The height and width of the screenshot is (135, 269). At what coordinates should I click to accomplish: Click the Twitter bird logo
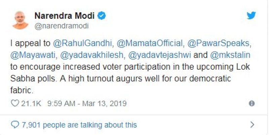tap(251, 16)
